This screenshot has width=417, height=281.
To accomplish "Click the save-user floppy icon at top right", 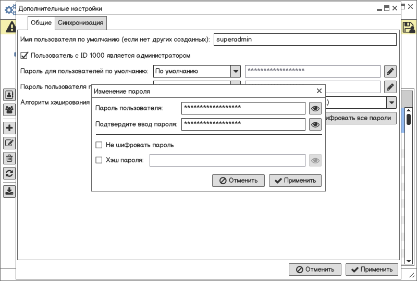I will [409, 28].
